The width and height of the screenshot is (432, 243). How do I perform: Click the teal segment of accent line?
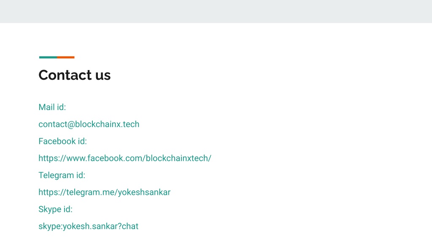click(48, 57)
